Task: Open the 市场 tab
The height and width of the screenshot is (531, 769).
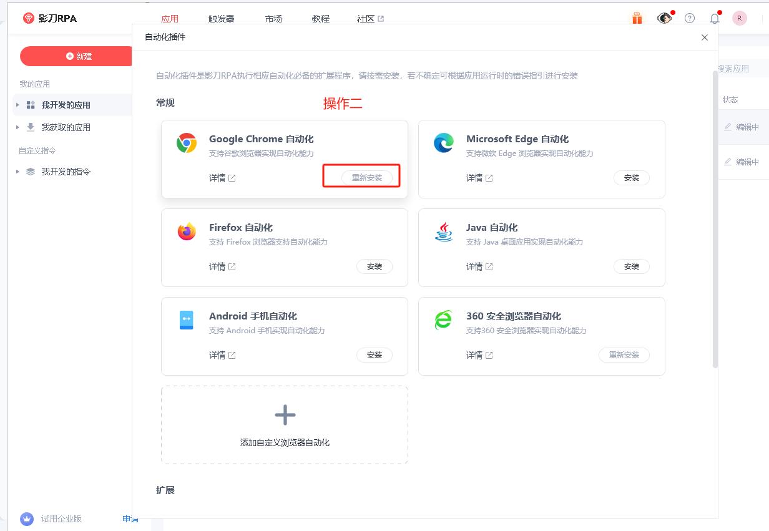Action: pos(273,19)
